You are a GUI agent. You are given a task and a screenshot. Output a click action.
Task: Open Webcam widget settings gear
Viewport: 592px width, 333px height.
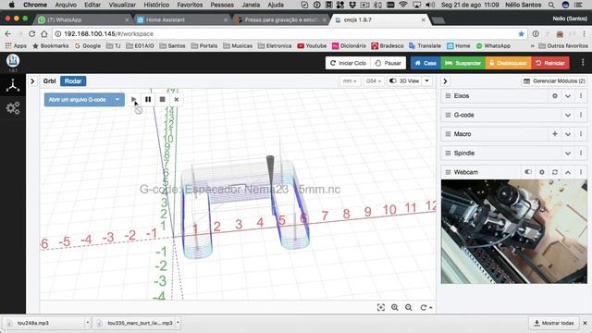tap(542, 172)
